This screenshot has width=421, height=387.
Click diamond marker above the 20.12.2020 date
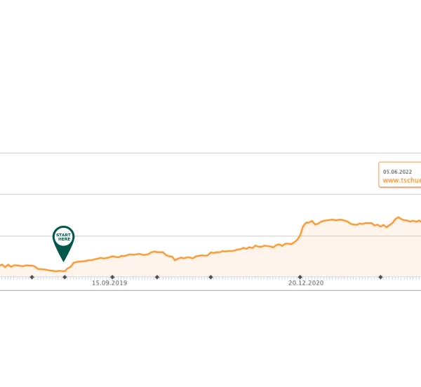coord(300,277)
